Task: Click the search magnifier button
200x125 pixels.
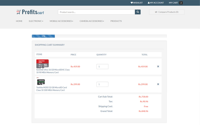Action: click(x=138, y=12)
